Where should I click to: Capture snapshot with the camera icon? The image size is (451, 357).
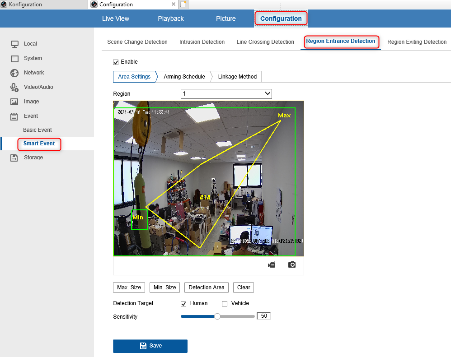point(292,264)
